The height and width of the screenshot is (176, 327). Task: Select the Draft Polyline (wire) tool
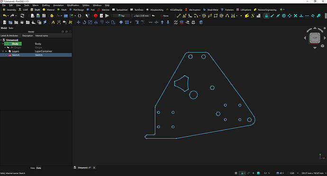click(184, 16)
